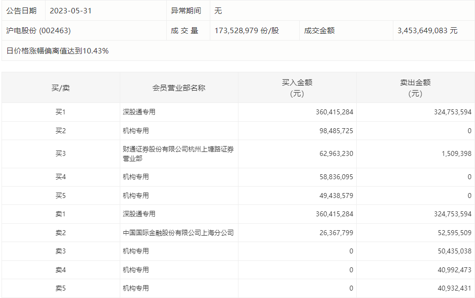The height and width of the screenshot is (298, 475).
Task: Click 机构专用 in the 卖4 row
Action: pos(136,270)
